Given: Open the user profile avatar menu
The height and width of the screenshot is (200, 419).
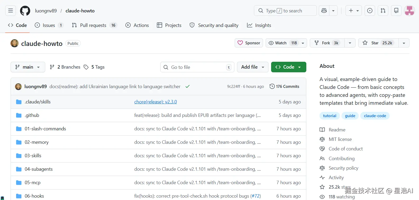Looking at the screenshot, I should tap(409, 11).
